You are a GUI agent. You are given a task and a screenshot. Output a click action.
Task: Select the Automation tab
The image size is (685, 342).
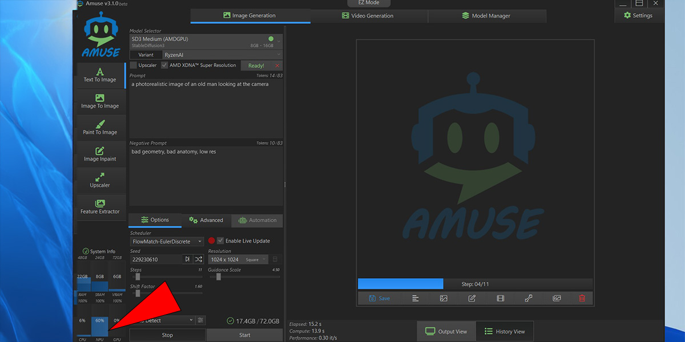(257, 220)
